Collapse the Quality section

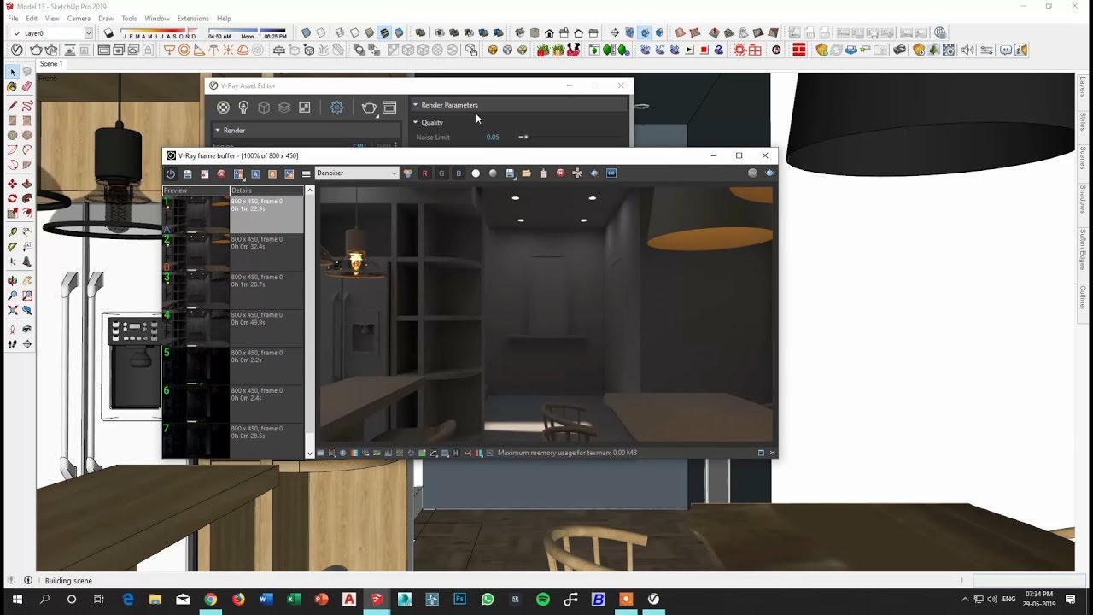click(415, 123)
